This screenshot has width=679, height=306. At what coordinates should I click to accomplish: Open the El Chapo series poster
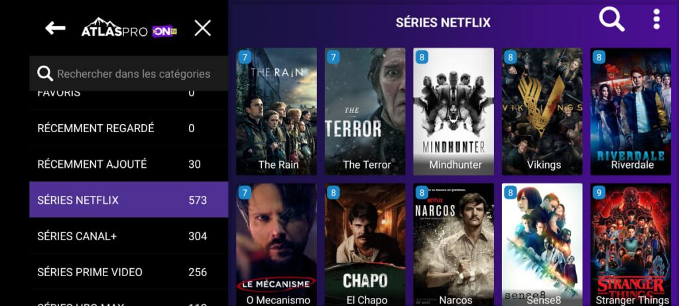(x=365, y=244)
